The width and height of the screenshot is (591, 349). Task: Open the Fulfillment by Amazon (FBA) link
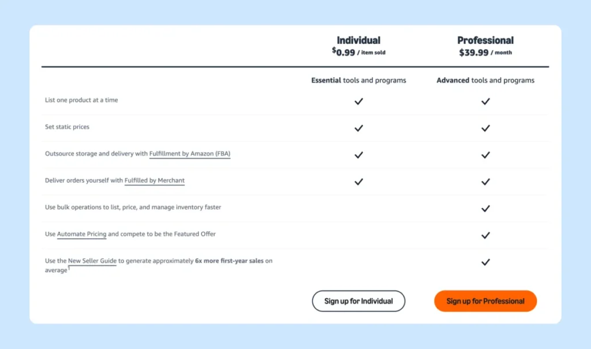pos(190,154)
